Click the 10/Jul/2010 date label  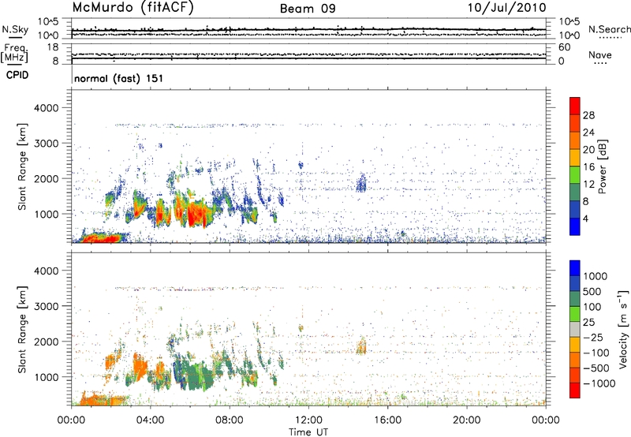pyautogui.click(x=506, y=8)
